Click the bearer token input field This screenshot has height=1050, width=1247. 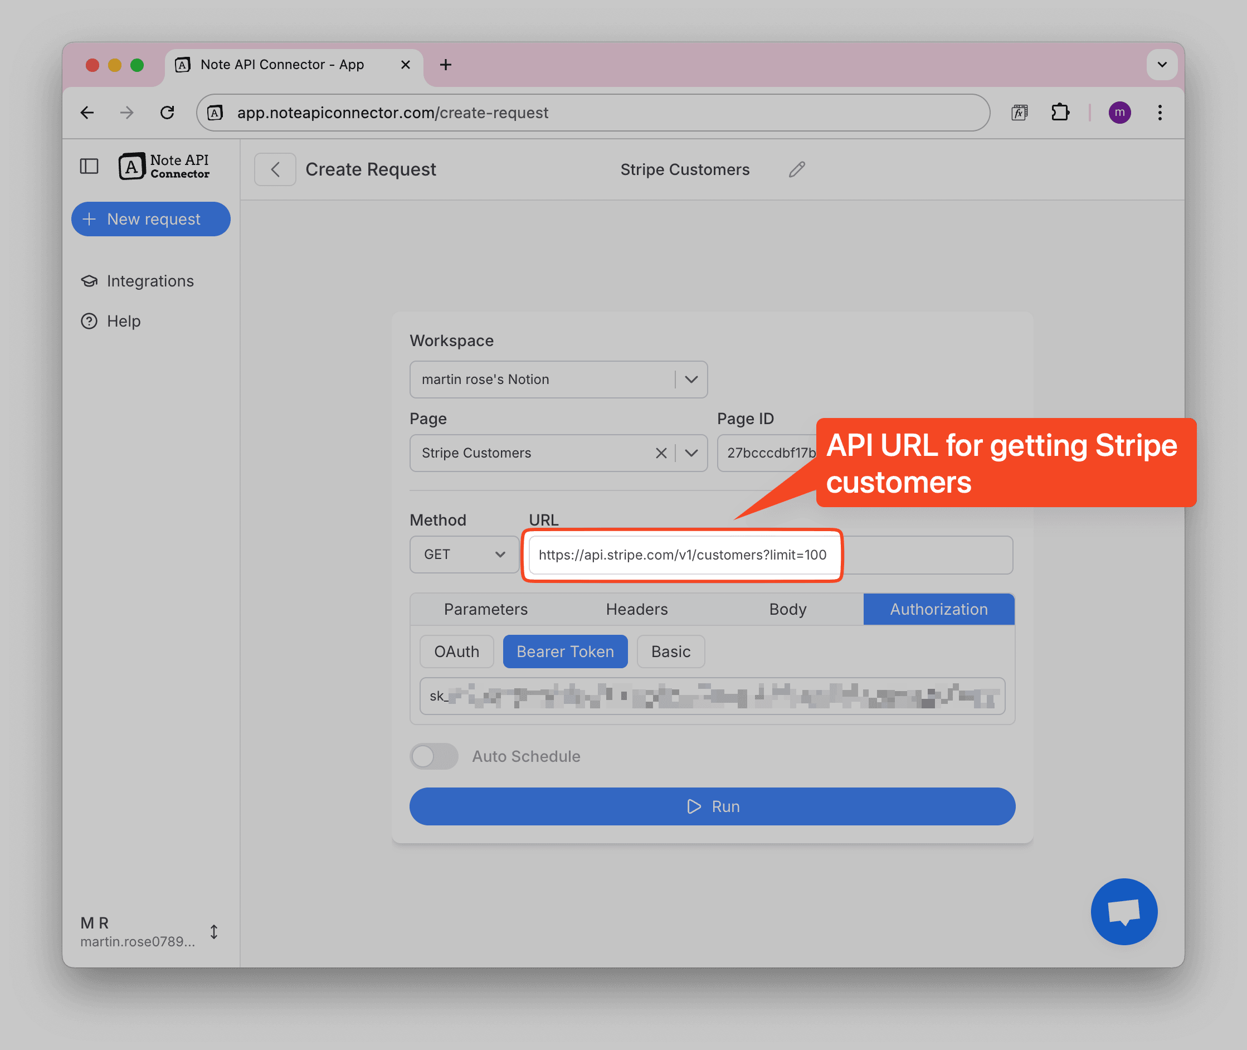[712, 695]
